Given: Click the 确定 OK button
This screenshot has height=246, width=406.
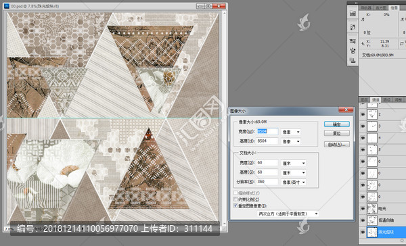Looking at the screenshot, I should [336, 124].
